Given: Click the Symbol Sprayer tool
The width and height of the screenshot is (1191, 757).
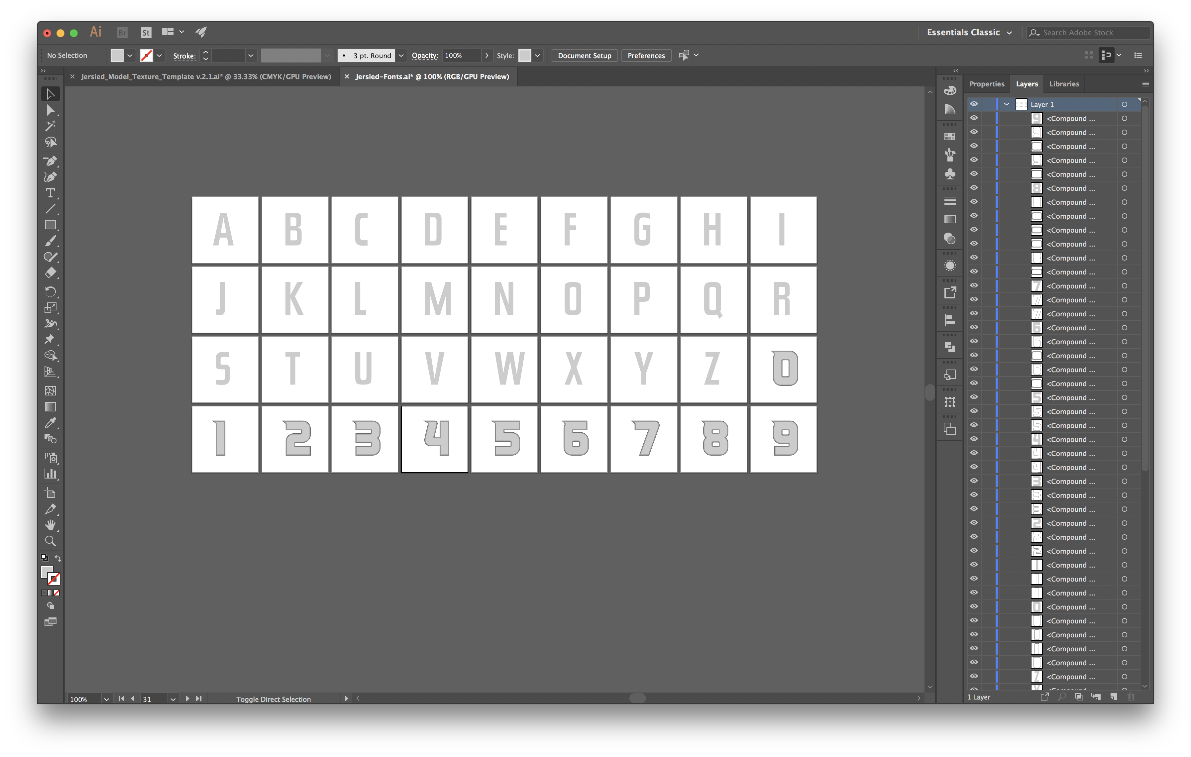Looking at the screenshot, I should click(50, 458).
